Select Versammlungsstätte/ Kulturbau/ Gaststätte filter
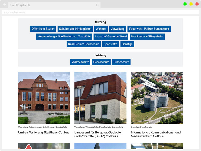Image resolution: width=201 pixels, height=151 pixels. [64, 37]
